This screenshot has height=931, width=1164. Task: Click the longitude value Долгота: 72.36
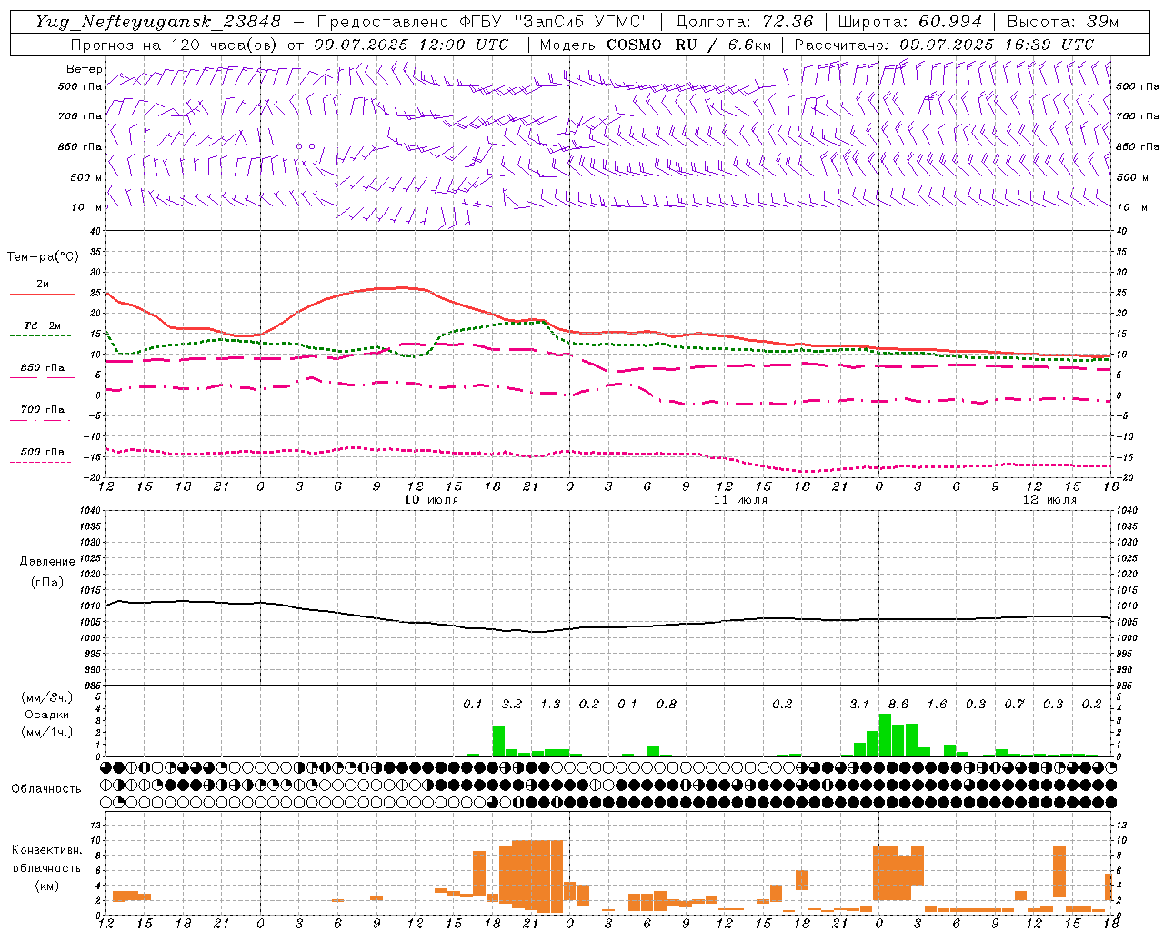pyautogui.click(x=745, y=22)
